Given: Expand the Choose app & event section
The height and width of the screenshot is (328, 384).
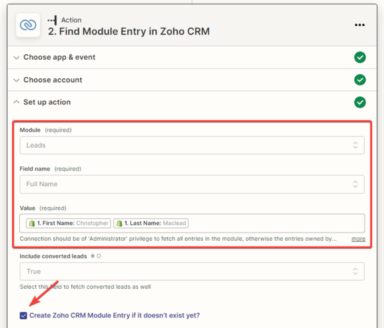Looking at the screenshot, I should tap(59, 57).
